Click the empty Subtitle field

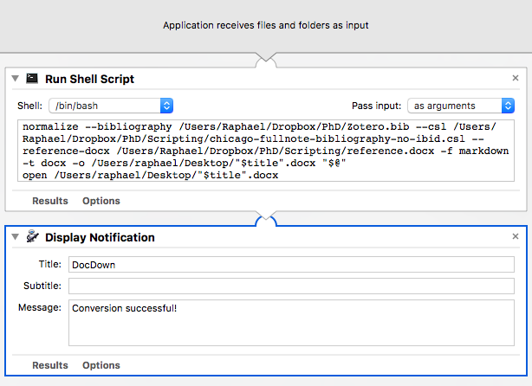tap(291, 286)
